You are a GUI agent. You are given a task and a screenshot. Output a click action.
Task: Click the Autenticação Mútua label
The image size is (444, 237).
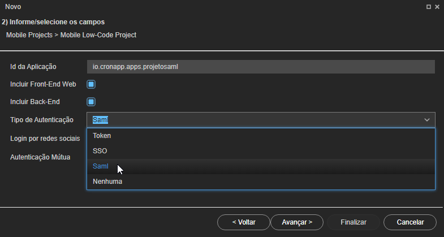point(40,157)
